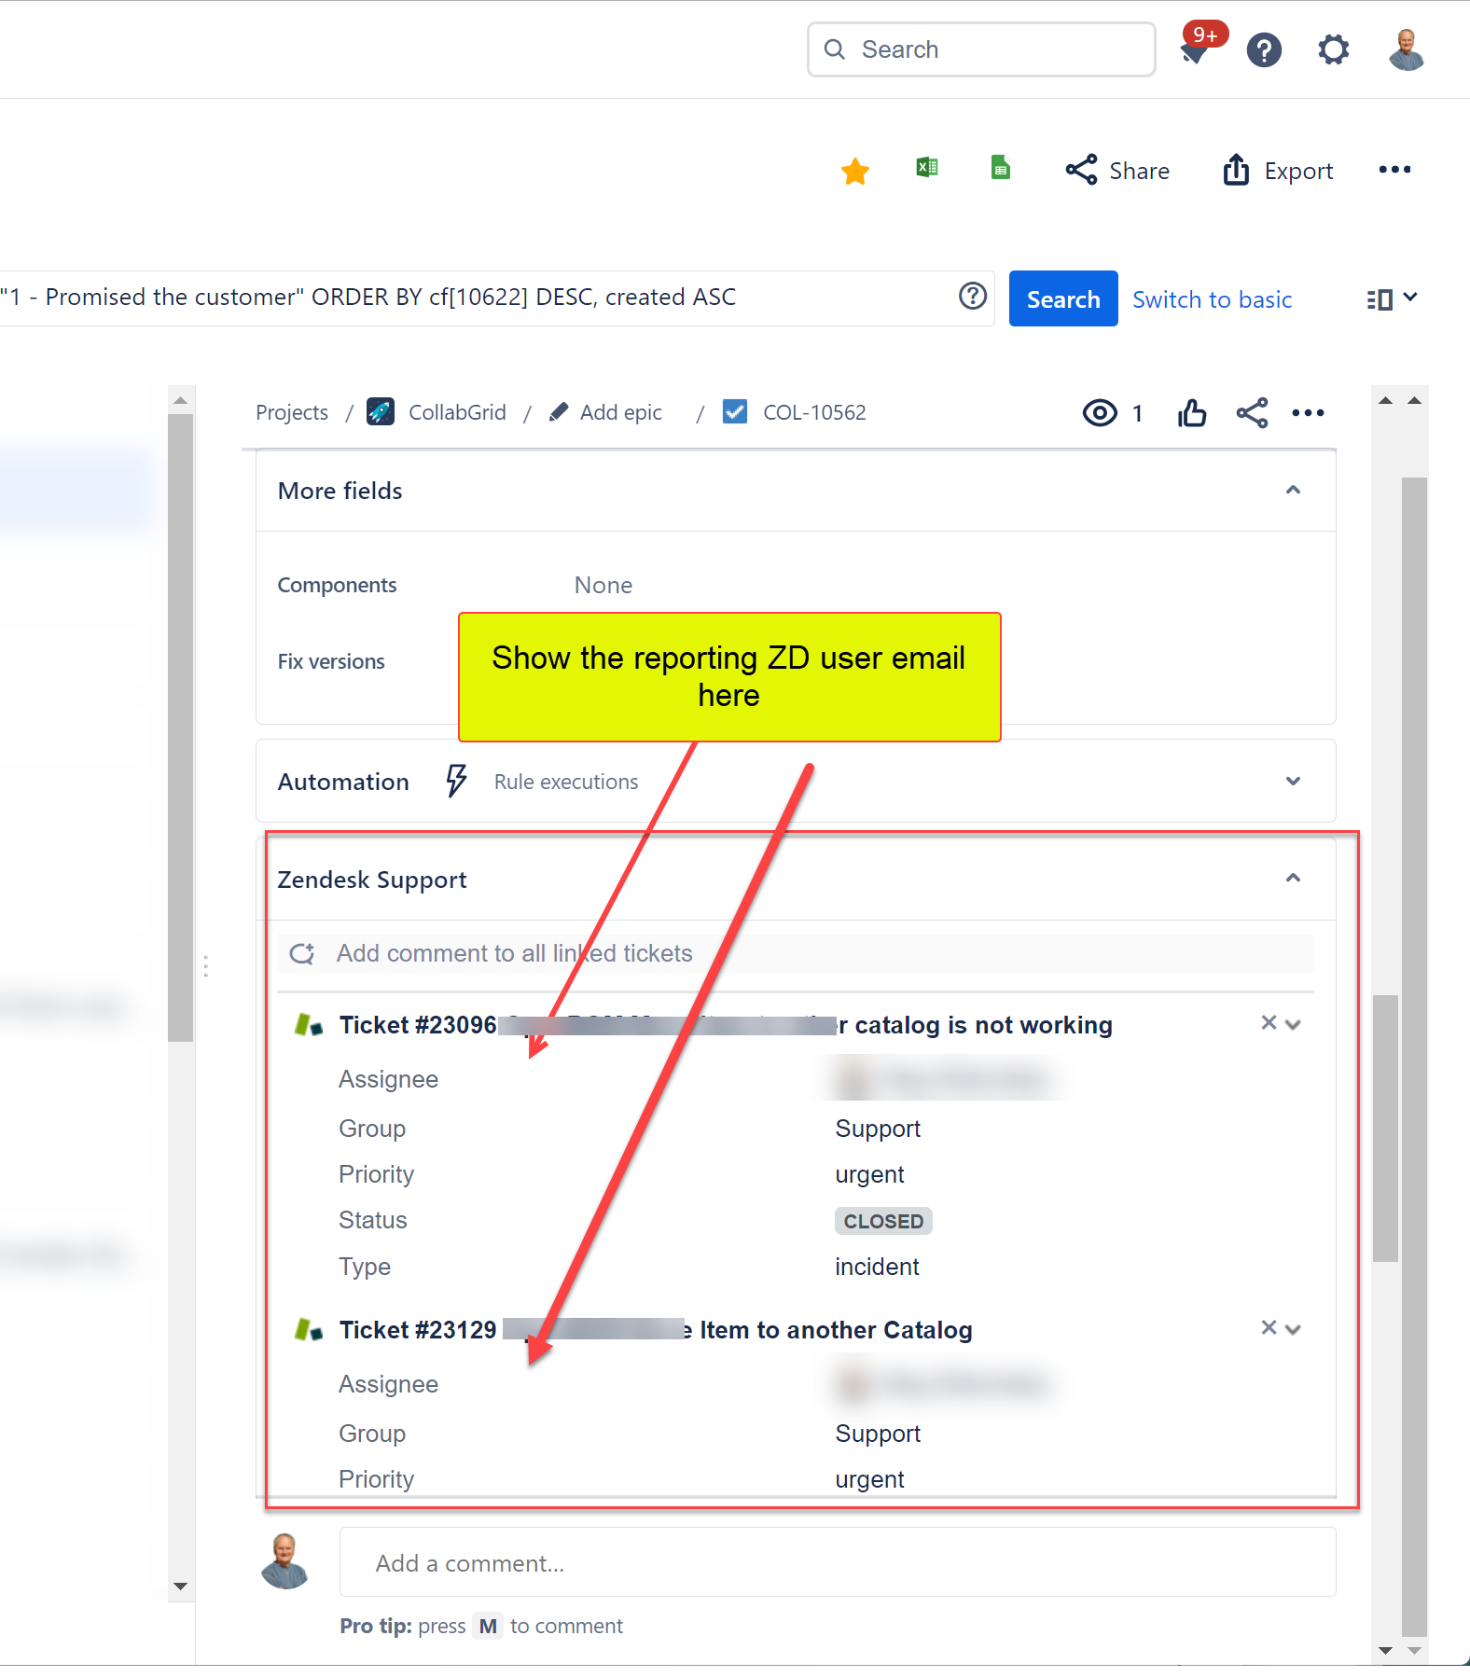Vote for this issue with thumbs up
Screen dimensions: 1470x1677
click(x=1192, y=412)
